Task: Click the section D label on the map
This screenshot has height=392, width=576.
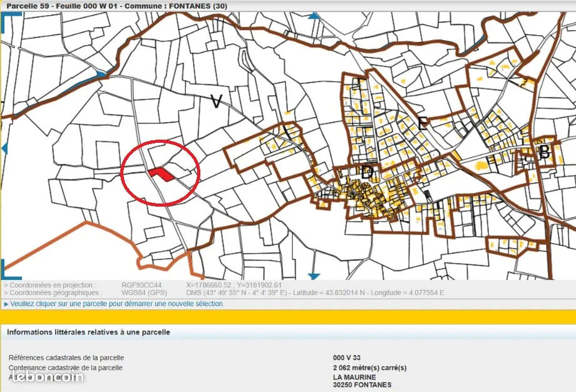Action: (367, 172)
